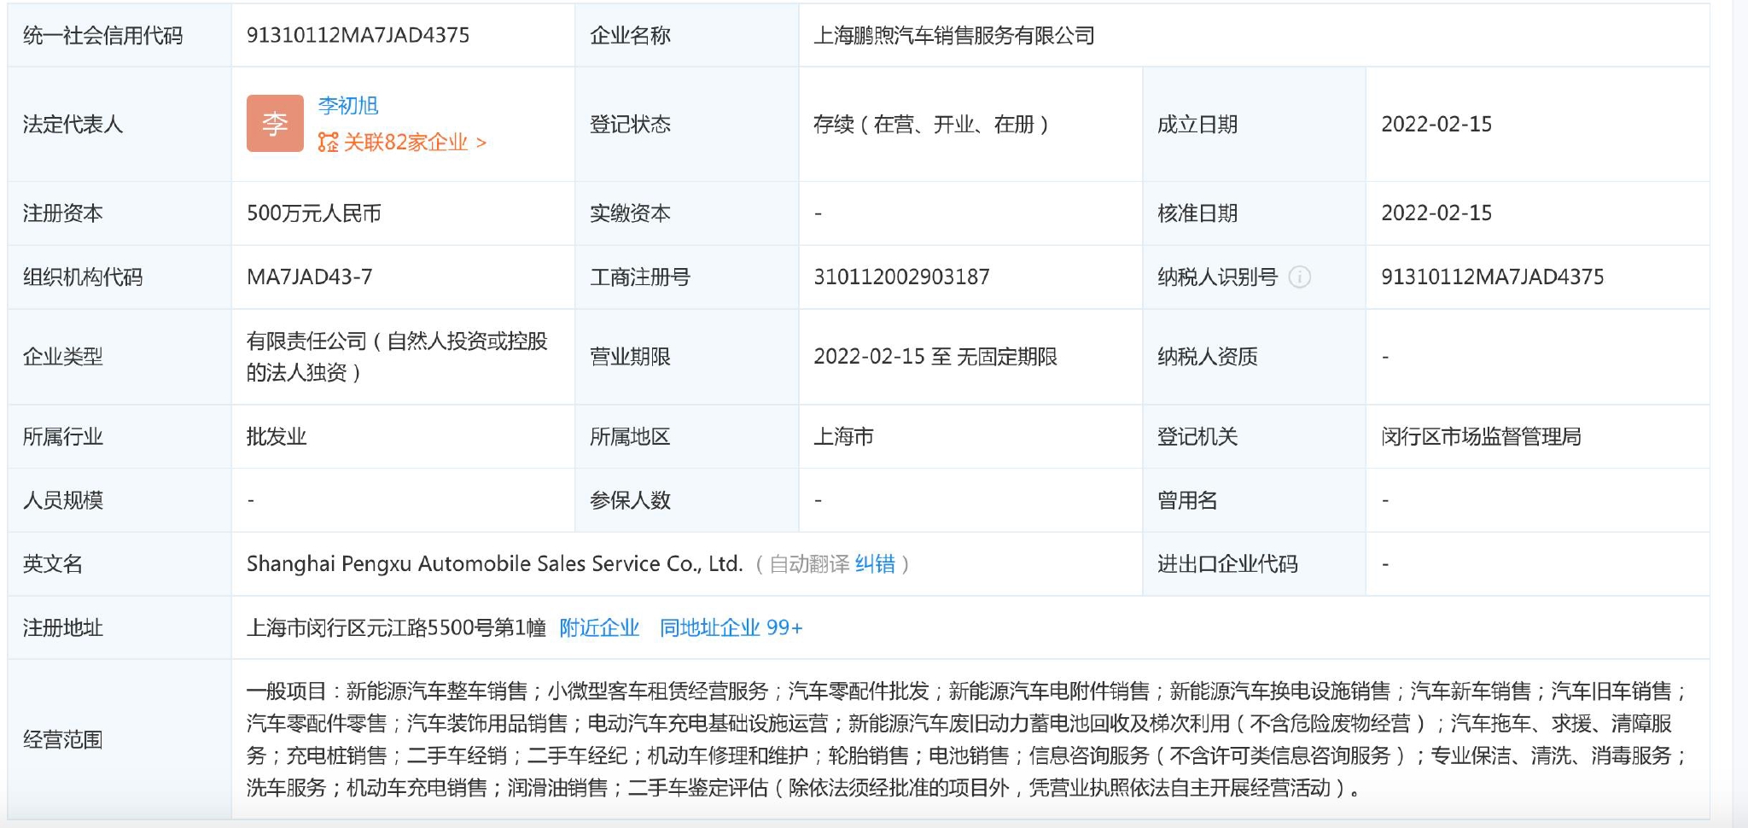Select taxpayer ID value beside 纳税人识别号
This screenshot has width=1748, height=828.
pos(1493,277)
